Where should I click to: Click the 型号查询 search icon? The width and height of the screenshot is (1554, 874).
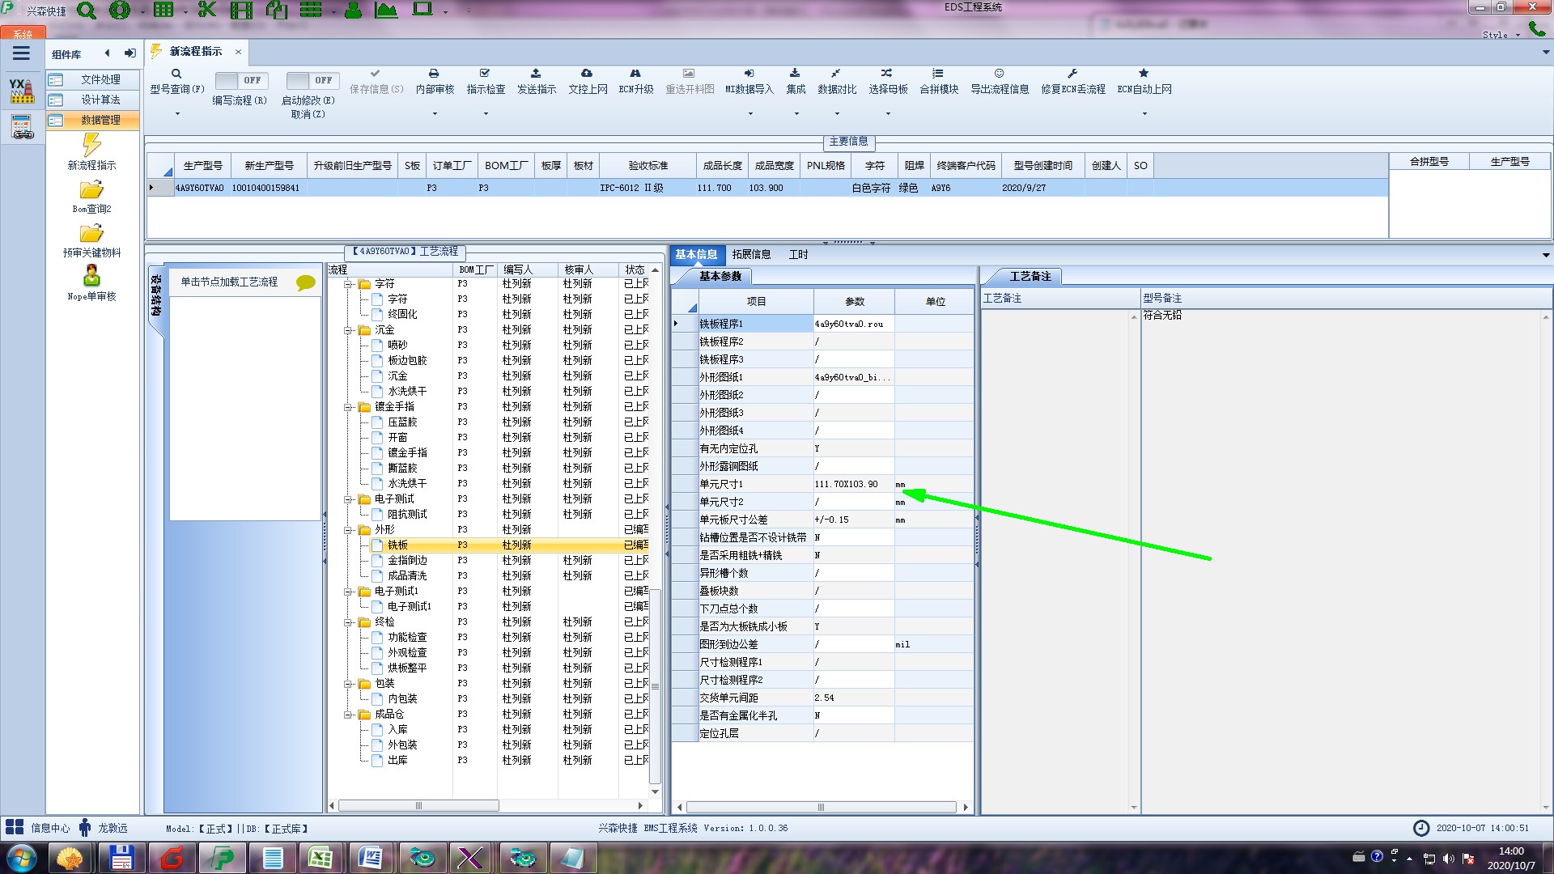coord(176,74)
